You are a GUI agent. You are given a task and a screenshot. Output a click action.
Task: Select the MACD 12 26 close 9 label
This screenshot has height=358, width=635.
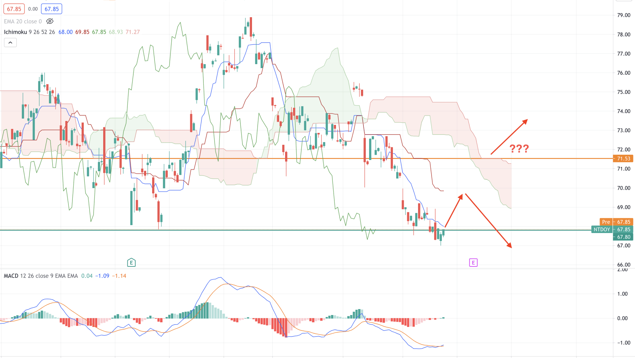click(x=41, y=276)
